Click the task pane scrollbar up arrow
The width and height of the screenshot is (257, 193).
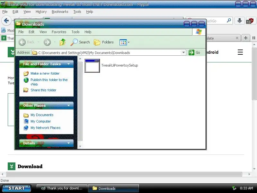coord(80,59)
